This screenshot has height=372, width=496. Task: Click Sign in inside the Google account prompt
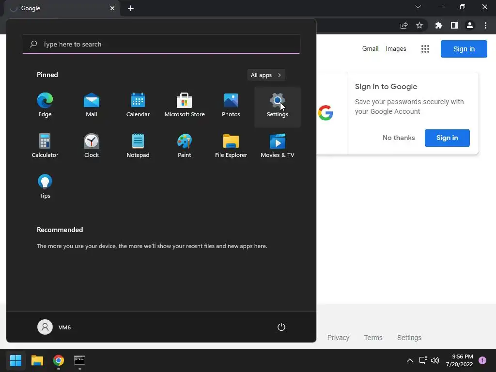click(447, 138)
